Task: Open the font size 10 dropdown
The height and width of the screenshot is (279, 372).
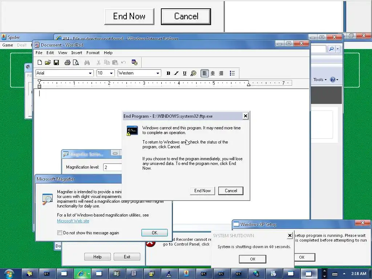Action: click(x=111, y=73)
